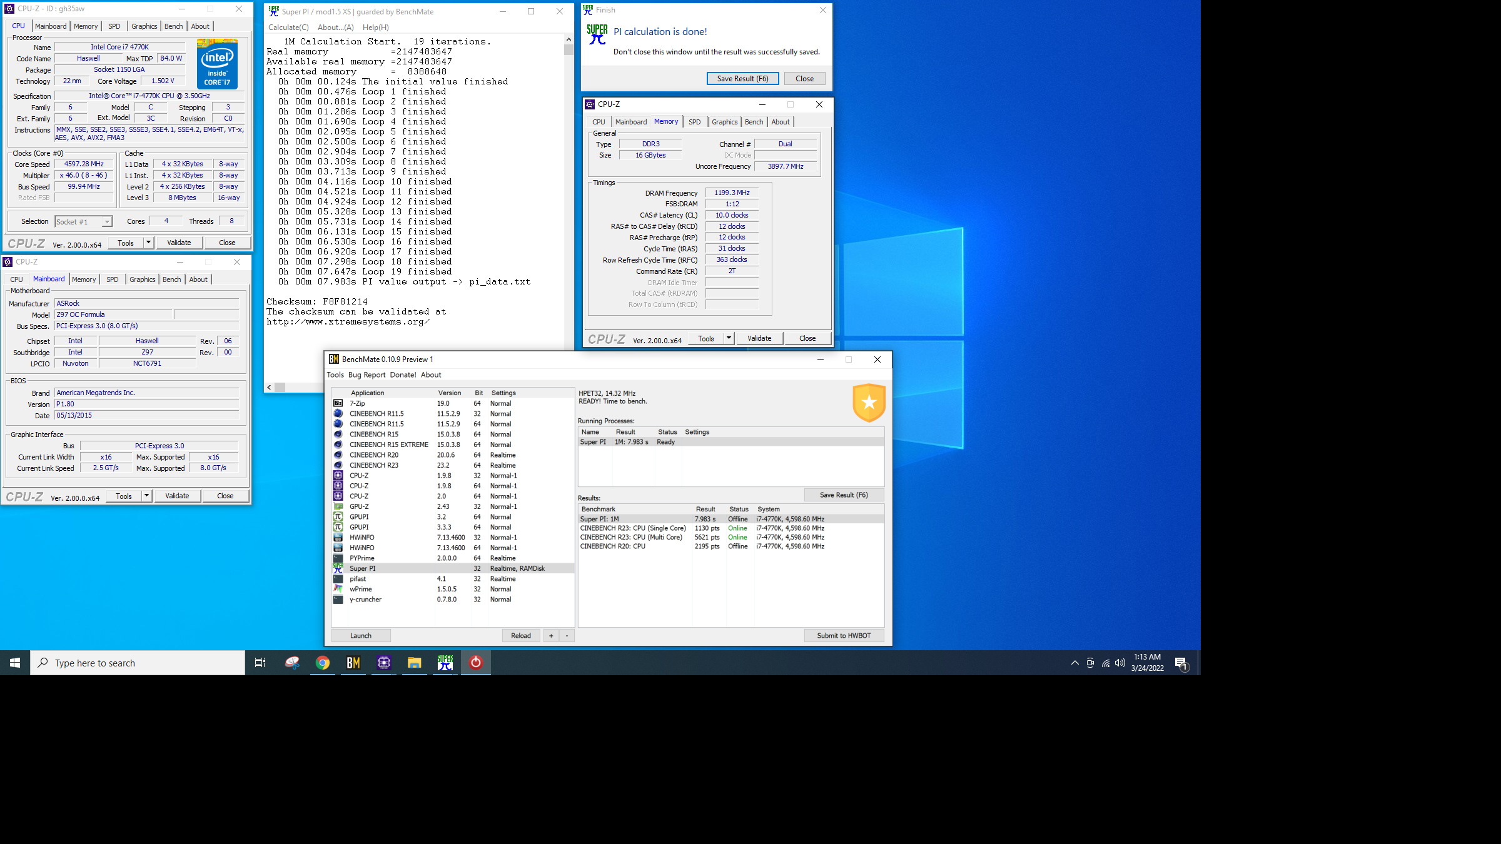The width and height of the screenshot is (1501, 844).
Task: Expand Tools dropdown arrow in Memory window
Action: [x=729, y=338]
